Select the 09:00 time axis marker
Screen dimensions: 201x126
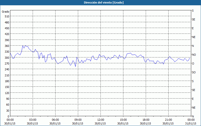pos(78,120)
